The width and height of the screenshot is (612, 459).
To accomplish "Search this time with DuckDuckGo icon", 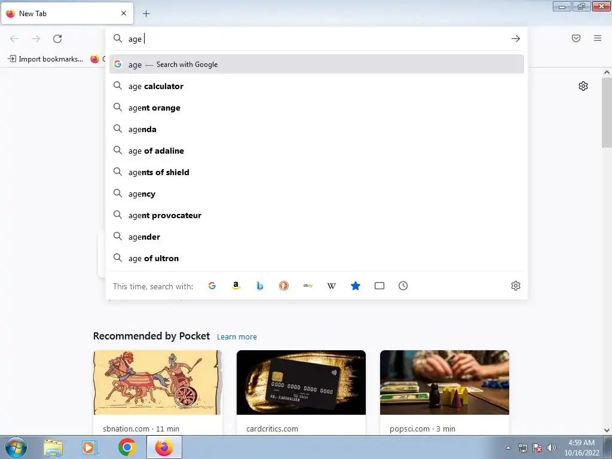I will [284, 286].
